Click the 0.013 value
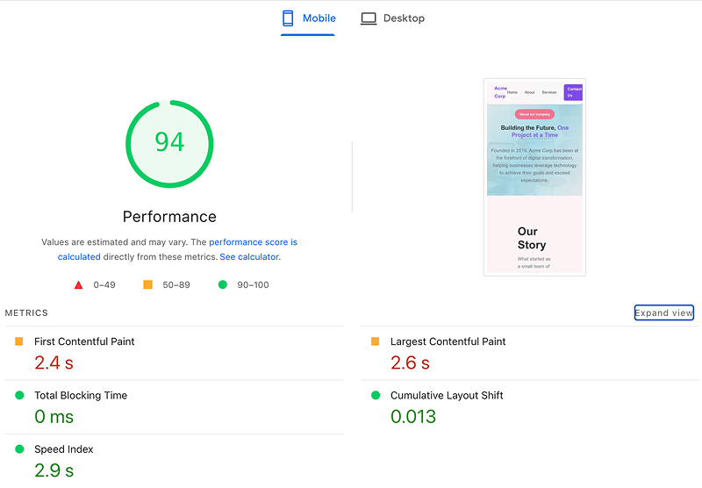The width and height of the screenshot is (702, 488). (x=413, y=417)
